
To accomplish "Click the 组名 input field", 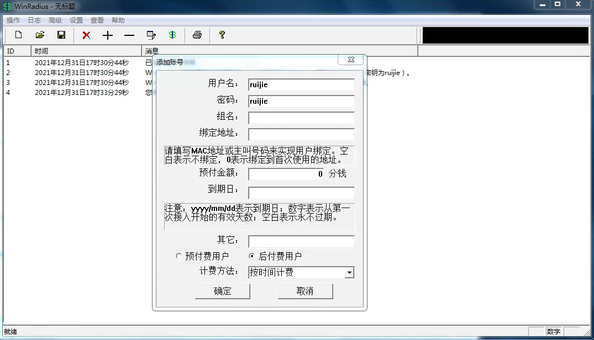I will 301,118.
